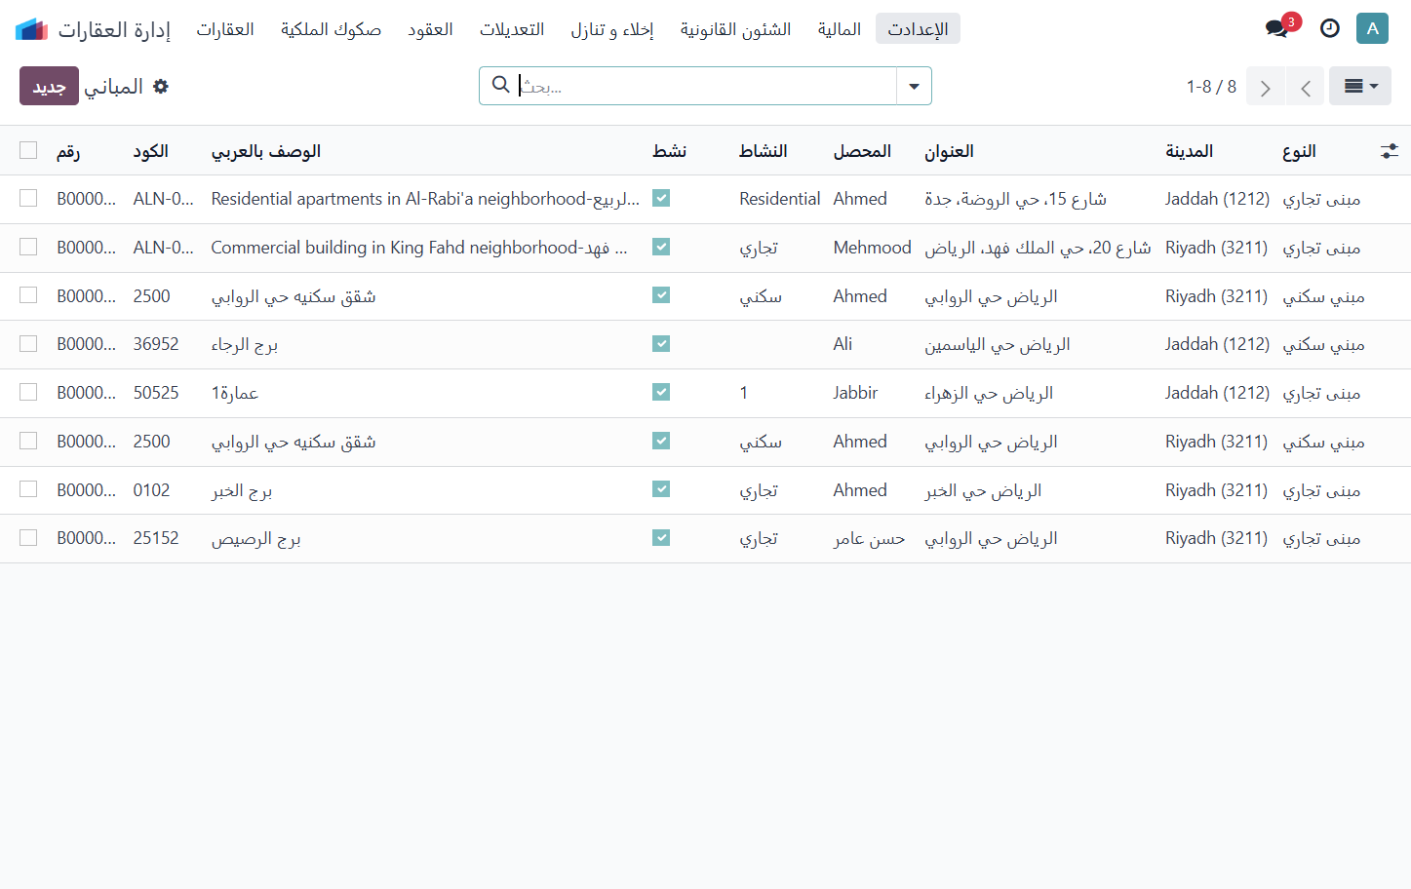Open the messages conversation icon
This screenshot has width=1411, height=889.
pos(1276,29)
